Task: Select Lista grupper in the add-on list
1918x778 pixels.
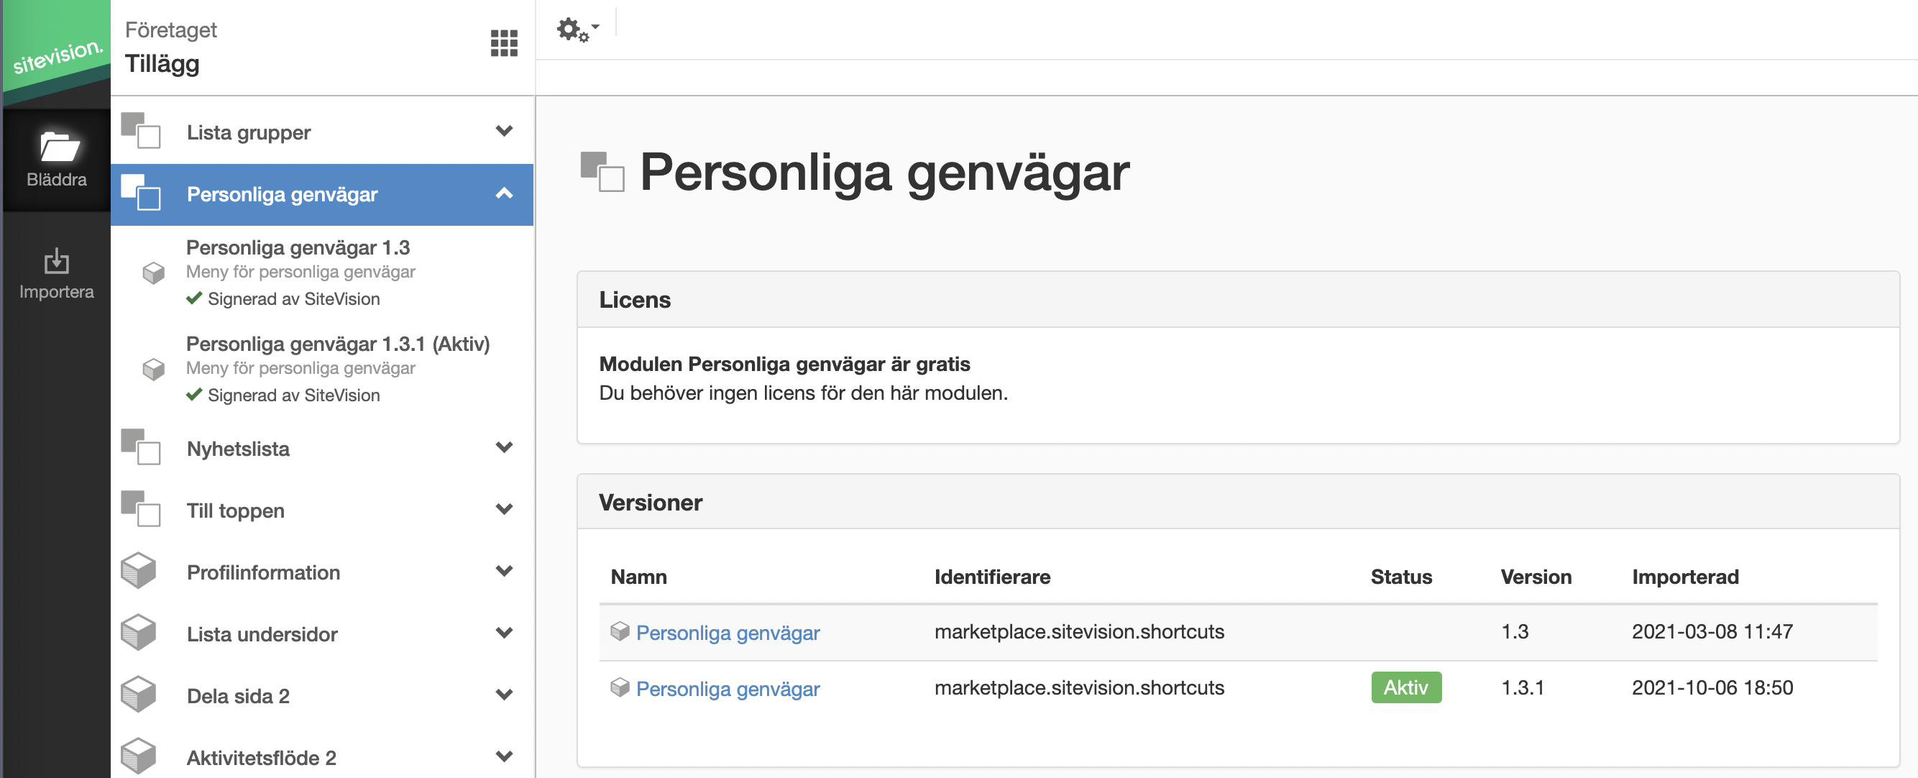Action: (322, 132)
